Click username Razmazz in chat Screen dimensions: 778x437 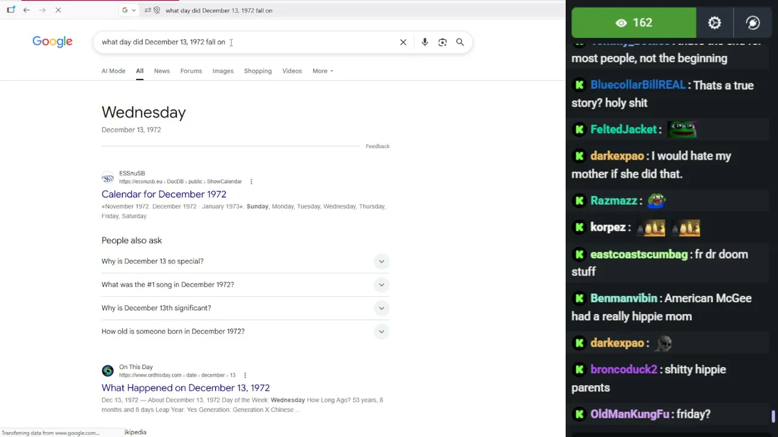point(613,201)
